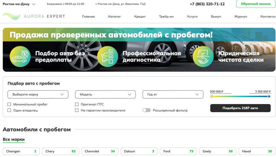Image resolution: width=276 pixels, height=157 pixels.
Task: Toggle the Расширенный фильтр switch
Action: pos(147,110)
